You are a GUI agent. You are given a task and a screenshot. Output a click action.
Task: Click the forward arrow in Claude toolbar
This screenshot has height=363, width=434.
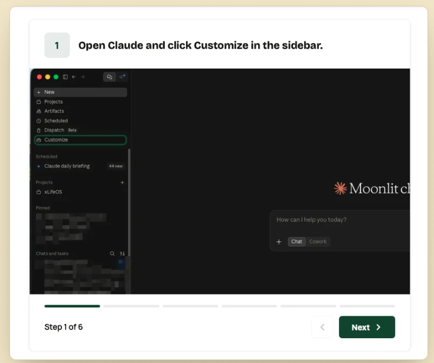[83, 77]
